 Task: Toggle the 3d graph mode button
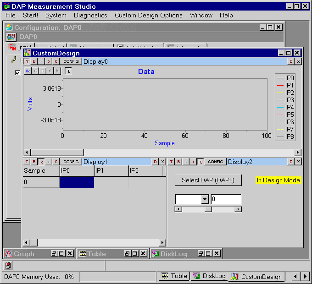click(x=28, y=71)
